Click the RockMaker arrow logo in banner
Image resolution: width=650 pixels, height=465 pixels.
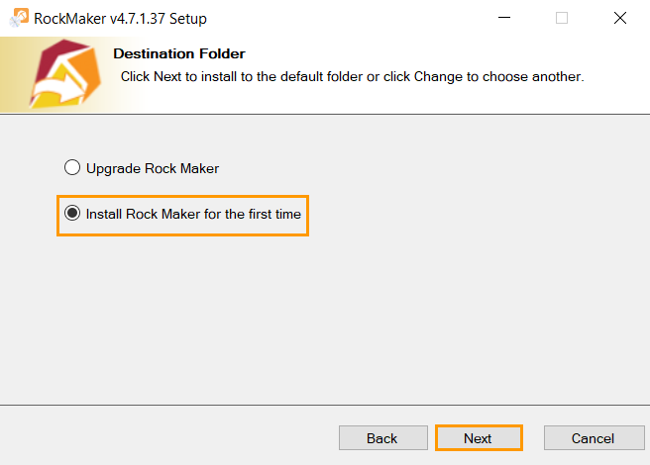[x=65, y=74]
